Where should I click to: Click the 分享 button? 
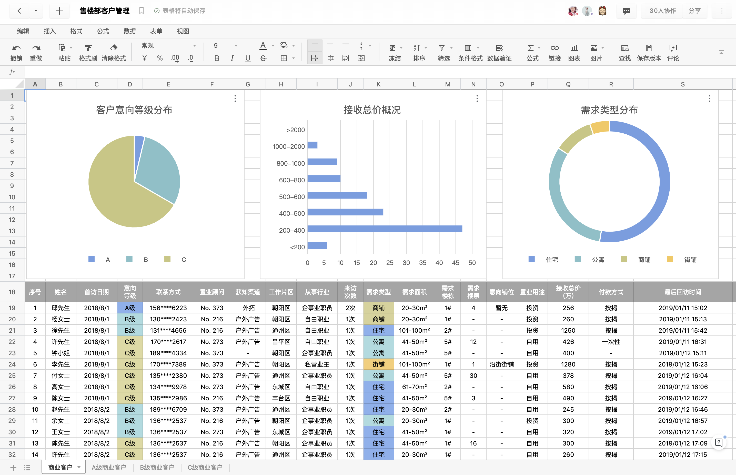click(695, 11)
